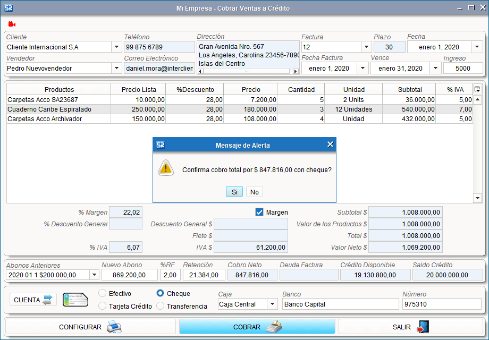Screen dimensions: 489x340
Task: Click the Flete $ field
Action: pos(251,235)
